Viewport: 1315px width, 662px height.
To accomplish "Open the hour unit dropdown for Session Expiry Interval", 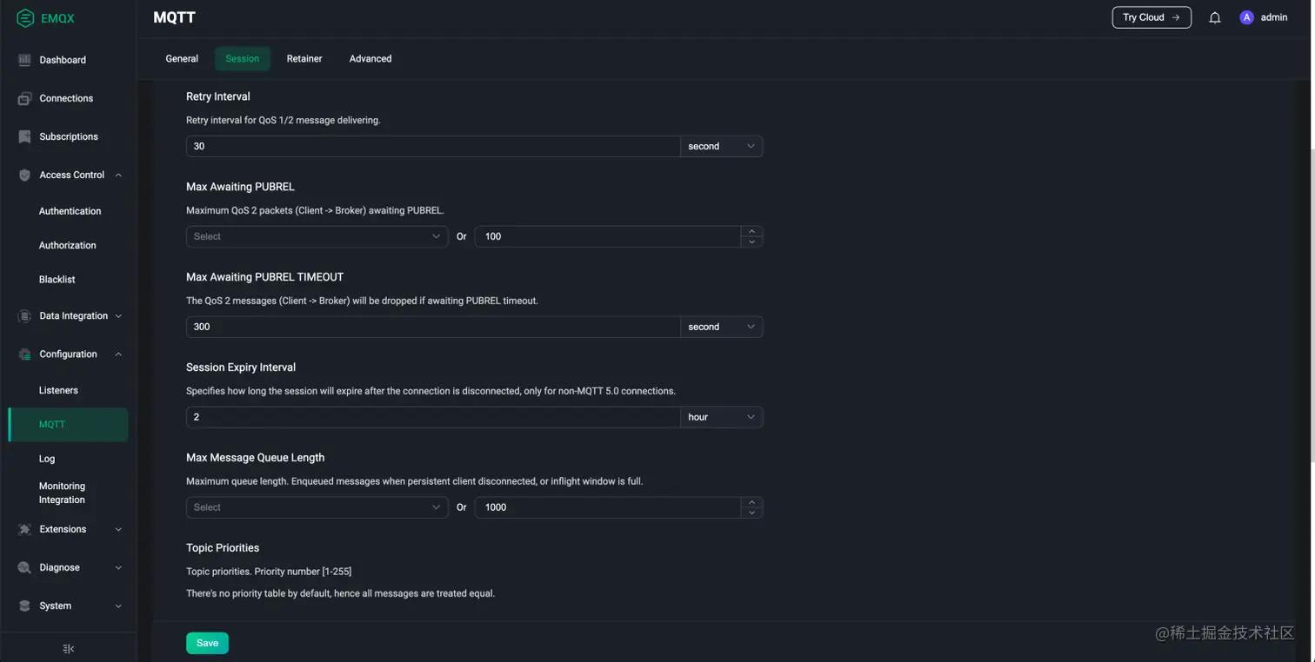I will 720,417.
